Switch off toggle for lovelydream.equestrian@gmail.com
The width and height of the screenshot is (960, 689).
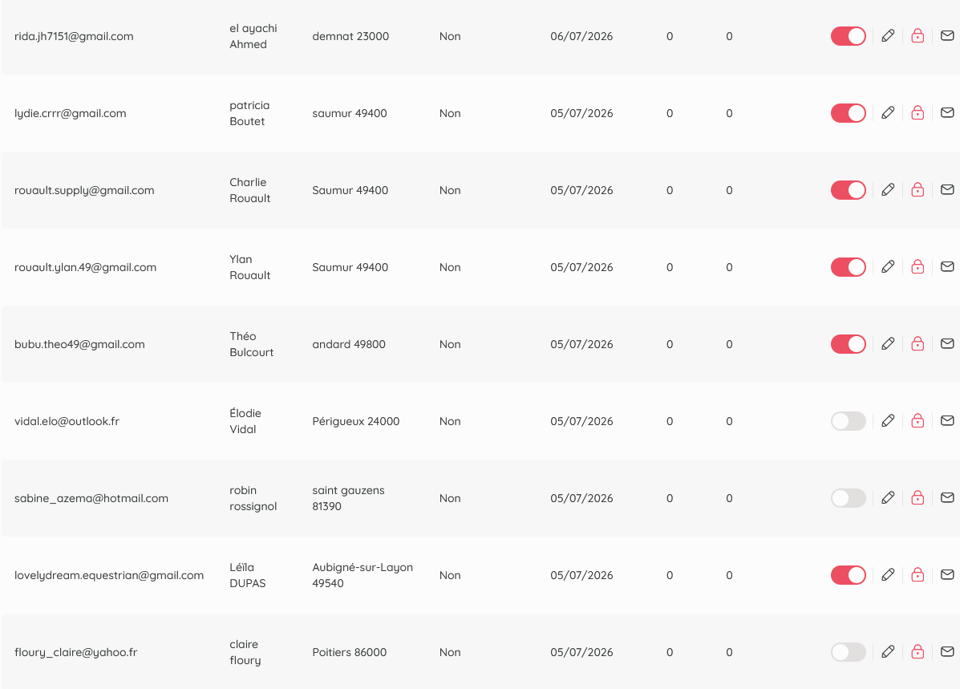[848, 575]
